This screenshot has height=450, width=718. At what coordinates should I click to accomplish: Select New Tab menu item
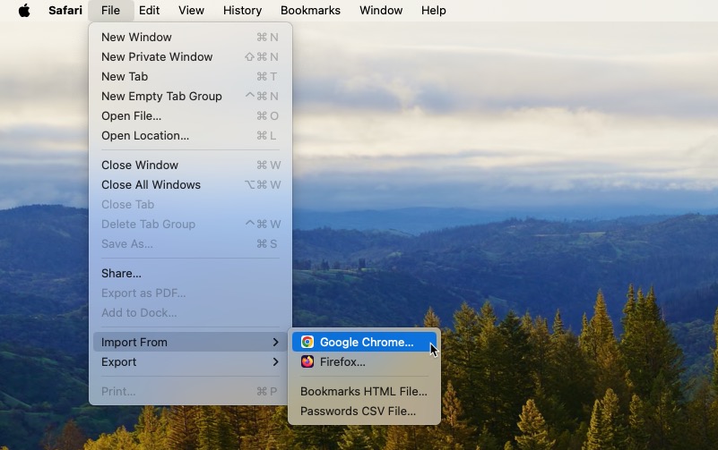click(x=191, y=76)
